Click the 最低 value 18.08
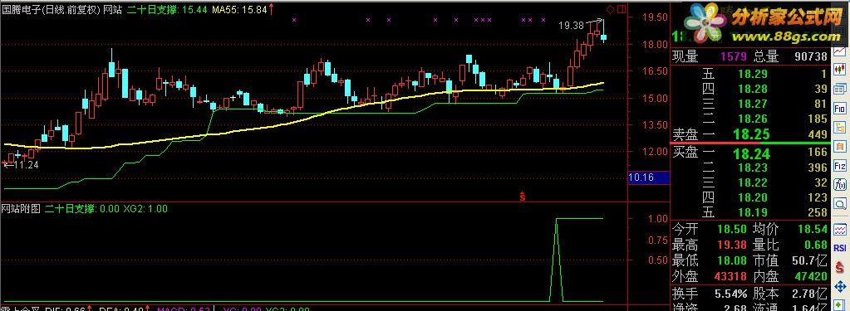This screenshot has height=311, width=850. pyautogui.click(x=731, y=260)
